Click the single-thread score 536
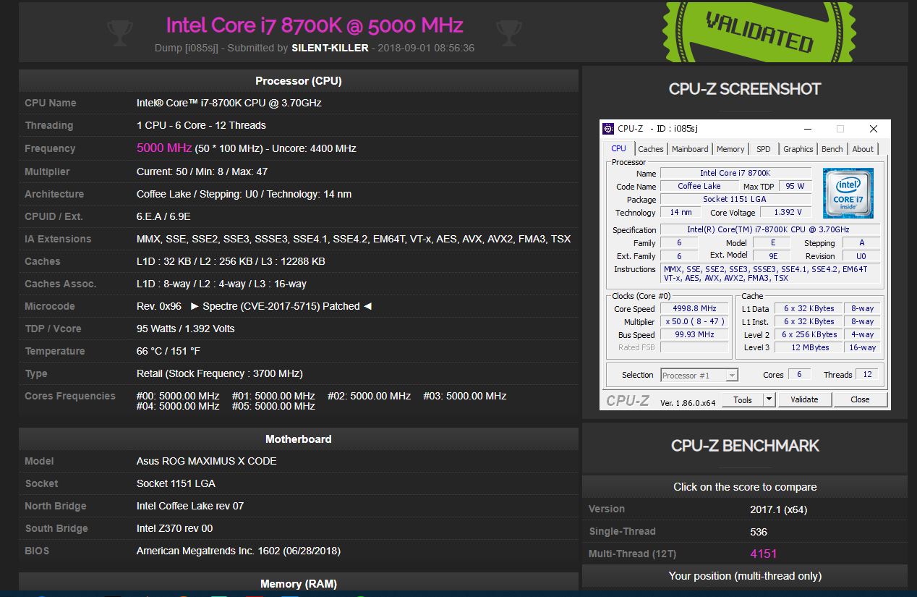 758,531
